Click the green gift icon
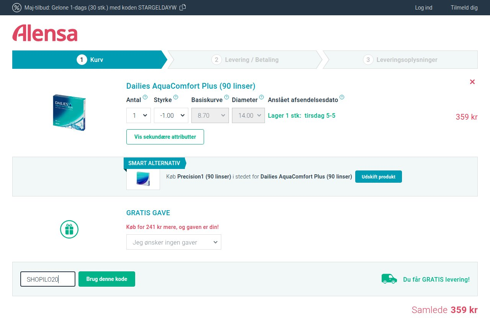The image size is (490, 318). pyautogui.click(x=69, y=229)
